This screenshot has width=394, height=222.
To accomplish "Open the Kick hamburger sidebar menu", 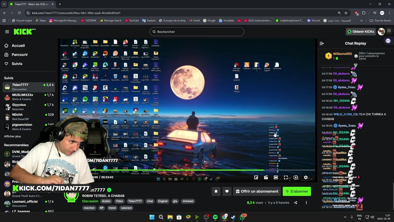I will [7, 31].
